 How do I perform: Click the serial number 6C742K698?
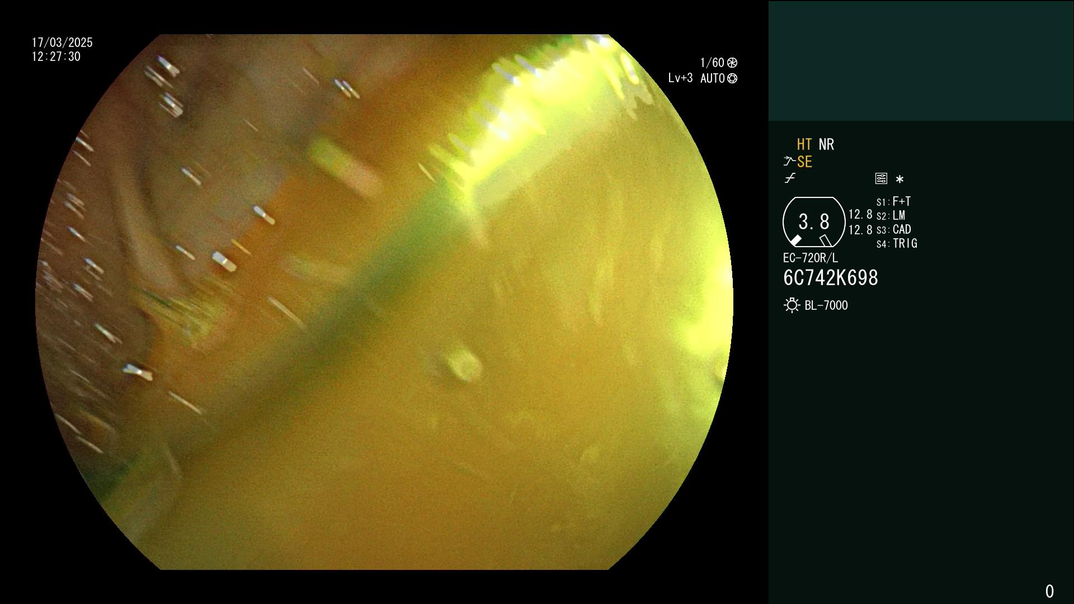point(831,278)
